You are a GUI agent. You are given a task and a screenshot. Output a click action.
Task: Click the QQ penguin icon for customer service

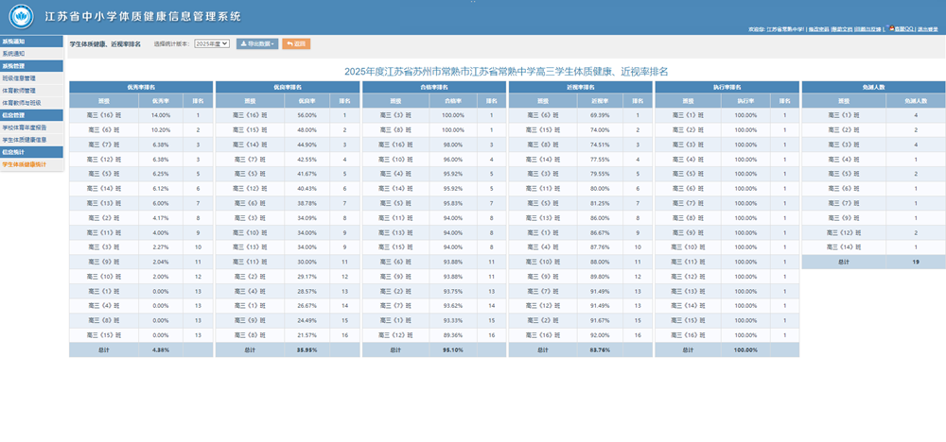click(889, 29)
